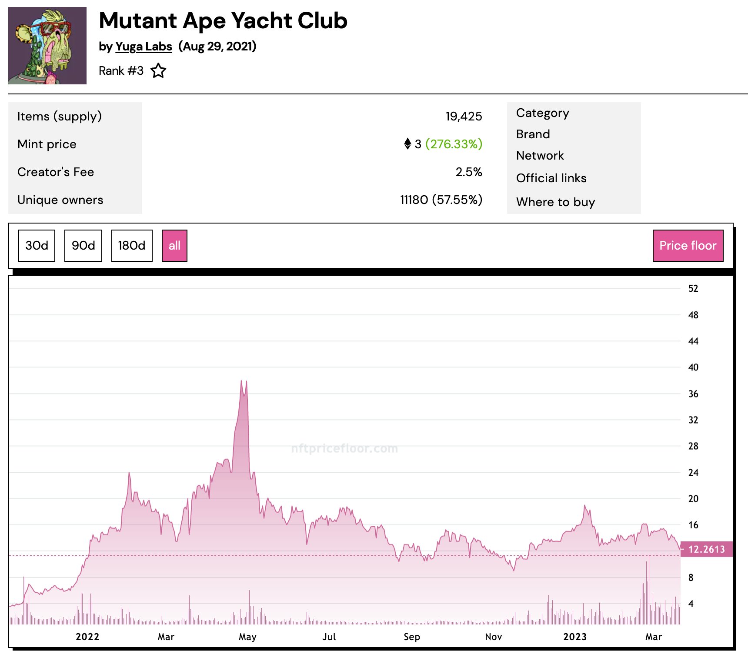Click the May label on the time axis

247,637
